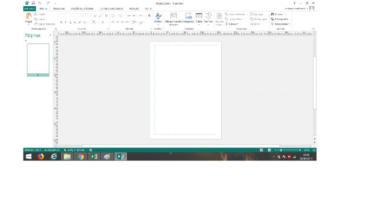Click the Save icon in the title bar

click(x=34, y=3)
